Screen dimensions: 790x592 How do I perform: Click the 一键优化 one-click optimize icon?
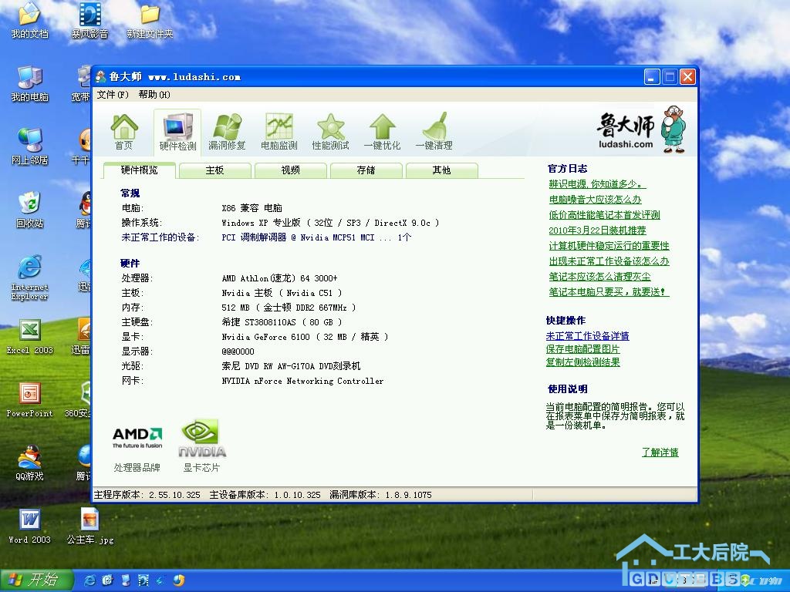tap(382, 132)
